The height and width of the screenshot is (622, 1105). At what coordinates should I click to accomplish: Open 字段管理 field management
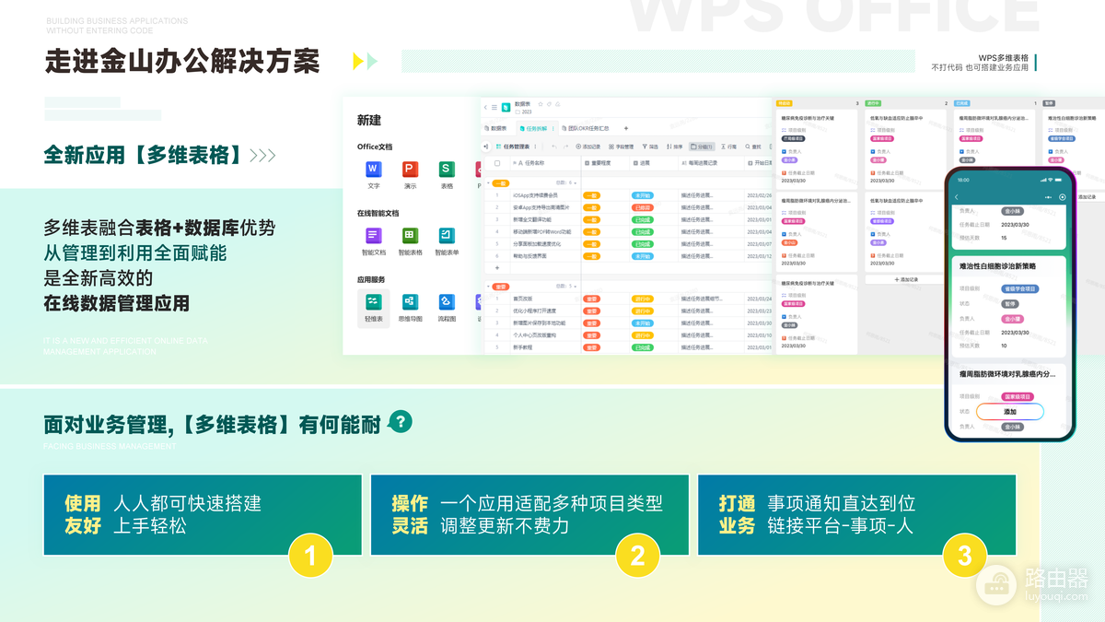(621, 147)
